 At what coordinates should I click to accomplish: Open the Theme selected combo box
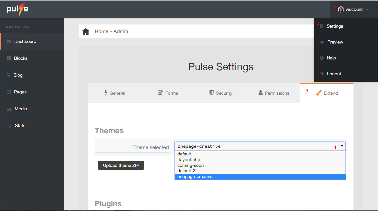(x=260, y=146)
